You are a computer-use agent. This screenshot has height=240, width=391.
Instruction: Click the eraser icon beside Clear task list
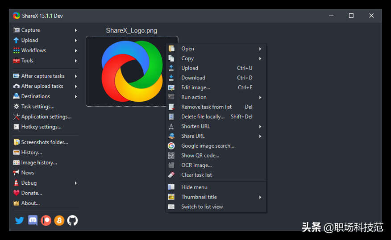click(171, 175)
